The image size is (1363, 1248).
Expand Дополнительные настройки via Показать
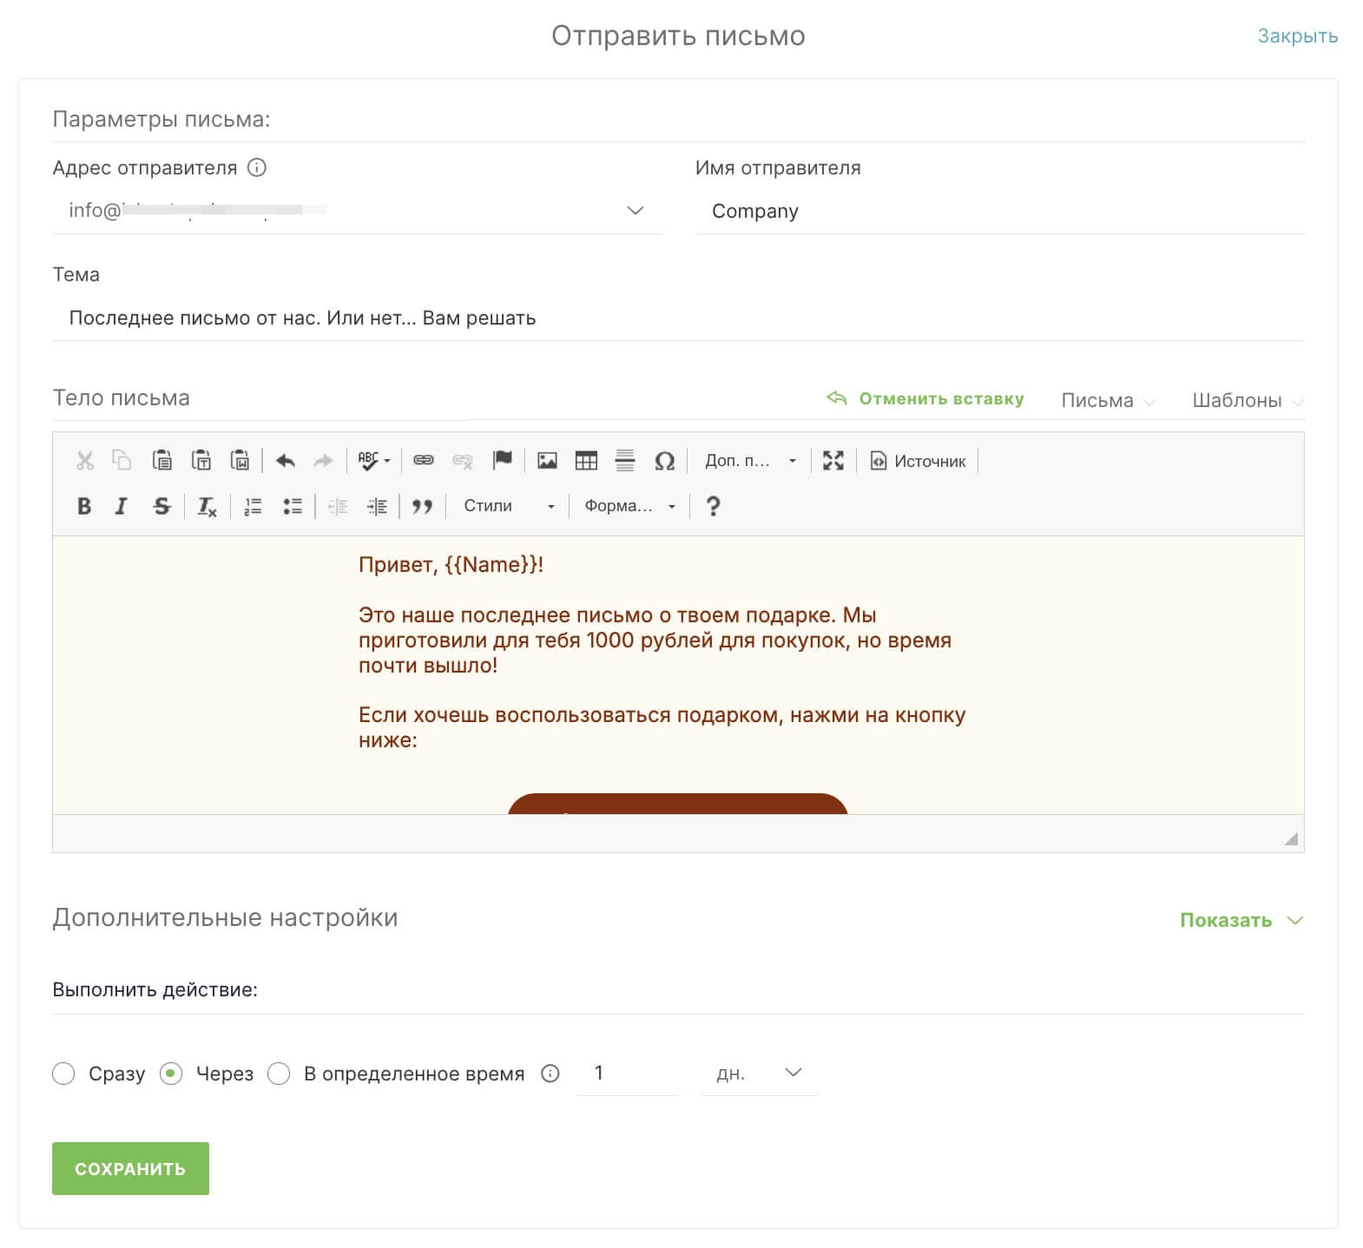coord(1241,920)
